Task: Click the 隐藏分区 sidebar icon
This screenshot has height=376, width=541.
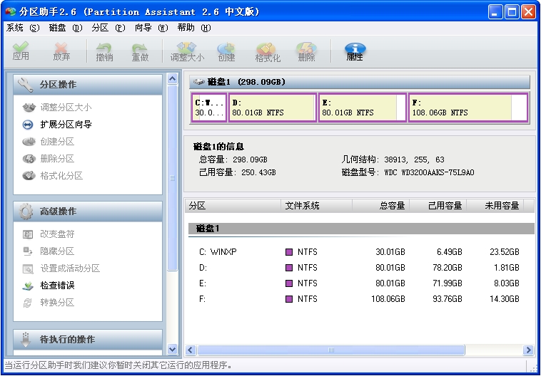Action: pyautogui.click(x=28, y=251)
